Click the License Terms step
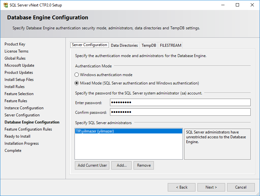This screenshot has width=260, height=196. coord(16,51)
